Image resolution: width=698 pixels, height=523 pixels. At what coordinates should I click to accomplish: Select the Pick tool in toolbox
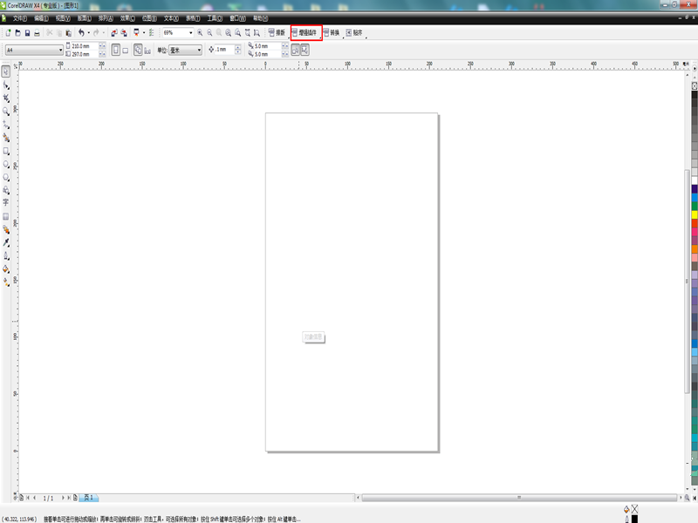point(6,71)
